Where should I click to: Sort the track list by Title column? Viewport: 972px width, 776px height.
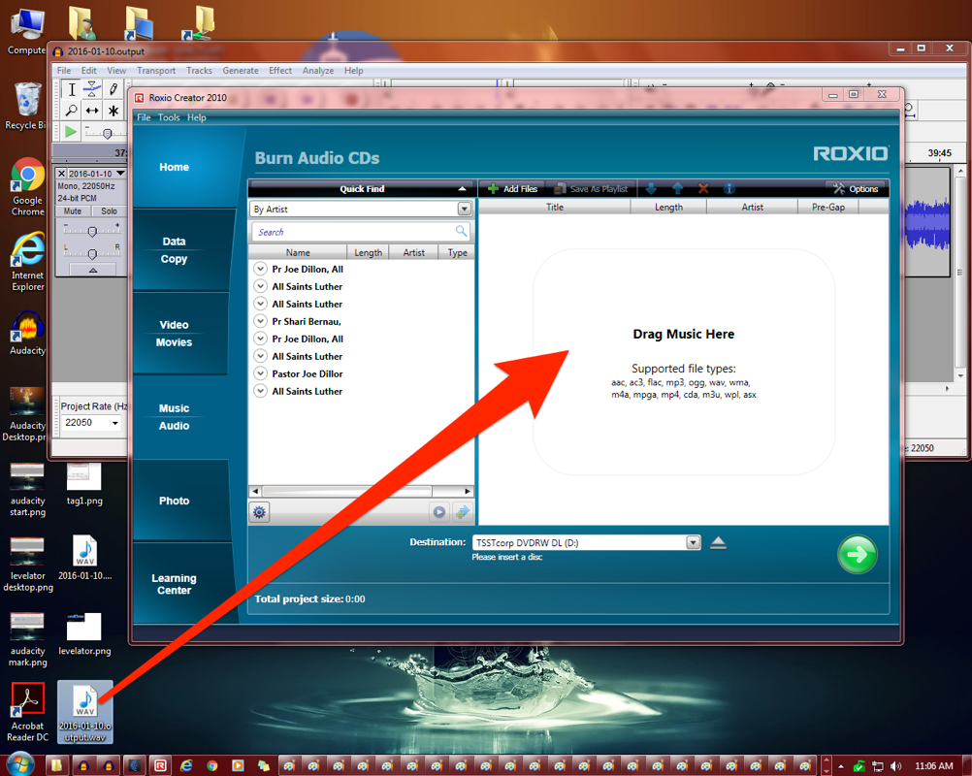tap(555, 207)
